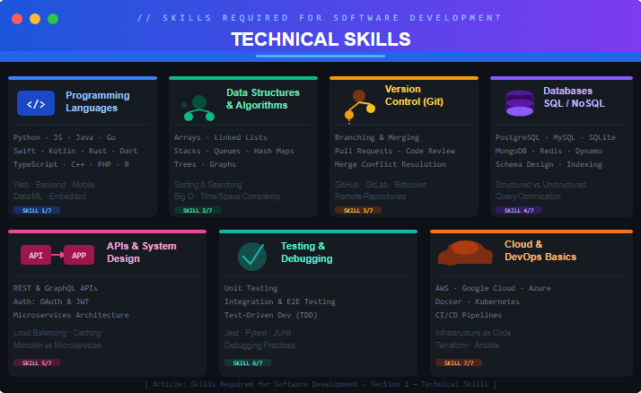This screenshot has height=393, width=641.
Task: Click 'MongoDB · Redis · Dynamo' line
Action: (549, 151)
